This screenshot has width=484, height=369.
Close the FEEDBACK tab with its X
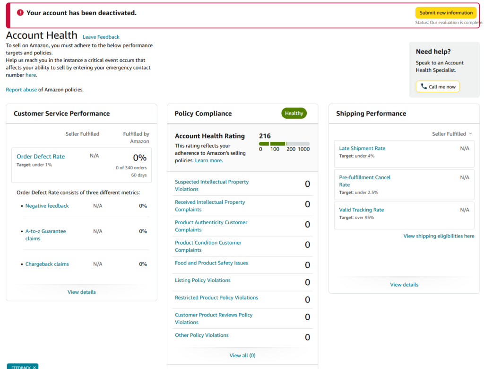[x=35, y=367]
